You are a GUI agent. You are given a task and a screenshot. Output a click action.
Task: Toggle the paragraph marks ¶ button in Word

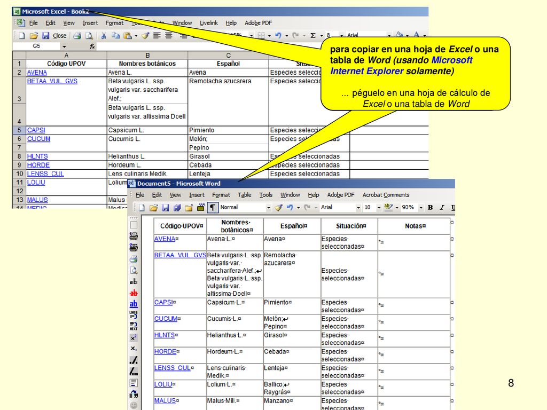[213, 208]
